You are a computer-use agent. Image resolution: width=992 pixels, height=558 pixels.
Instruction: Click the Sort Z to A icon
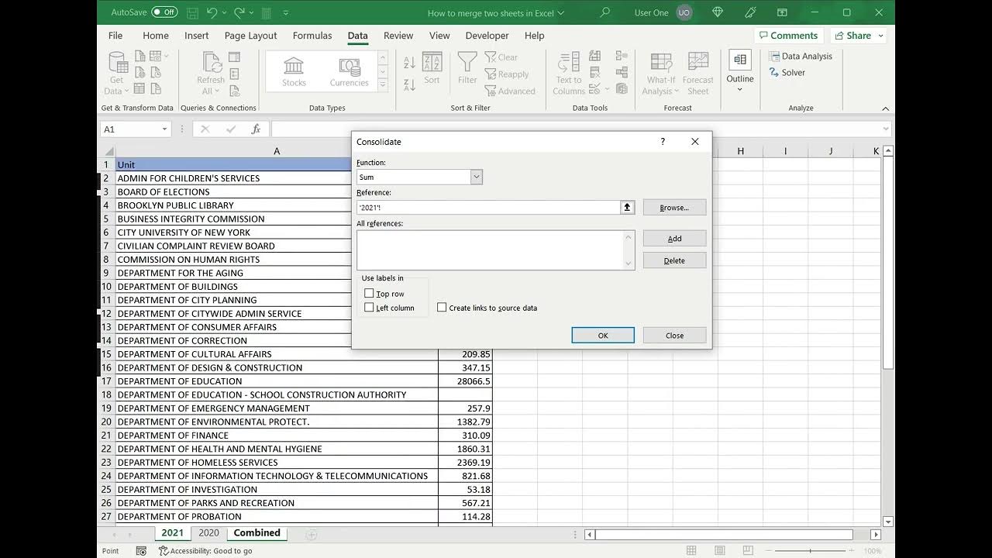point(409,85)
